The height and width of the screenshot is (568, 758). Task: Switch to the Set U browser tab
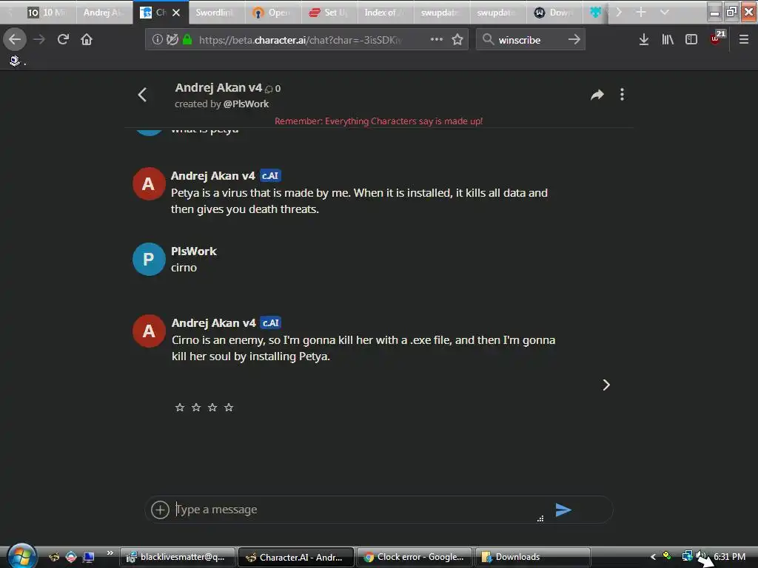click(329, 13)
